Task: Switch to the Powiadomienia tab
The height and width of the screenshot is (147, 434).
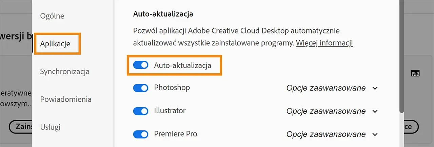Action: click(x=66, y=99)
